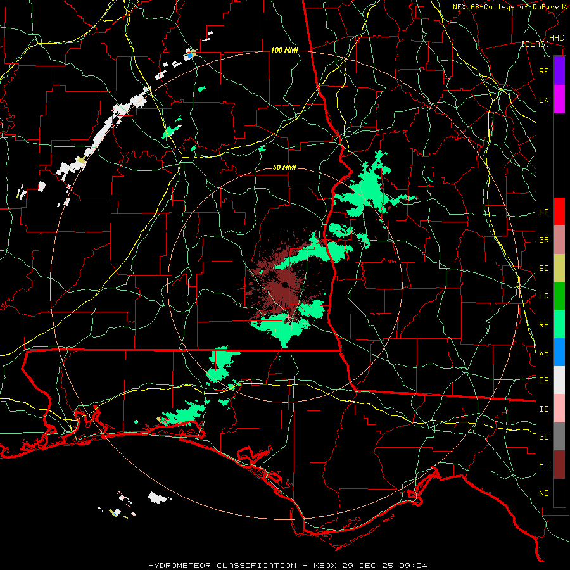
Task: Click the GR legend label
Action: [543, 240]
